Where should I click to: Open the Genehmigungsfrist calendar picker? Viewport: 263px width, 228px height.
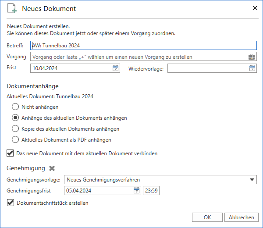pyautogui.click(x=136, y=191)
